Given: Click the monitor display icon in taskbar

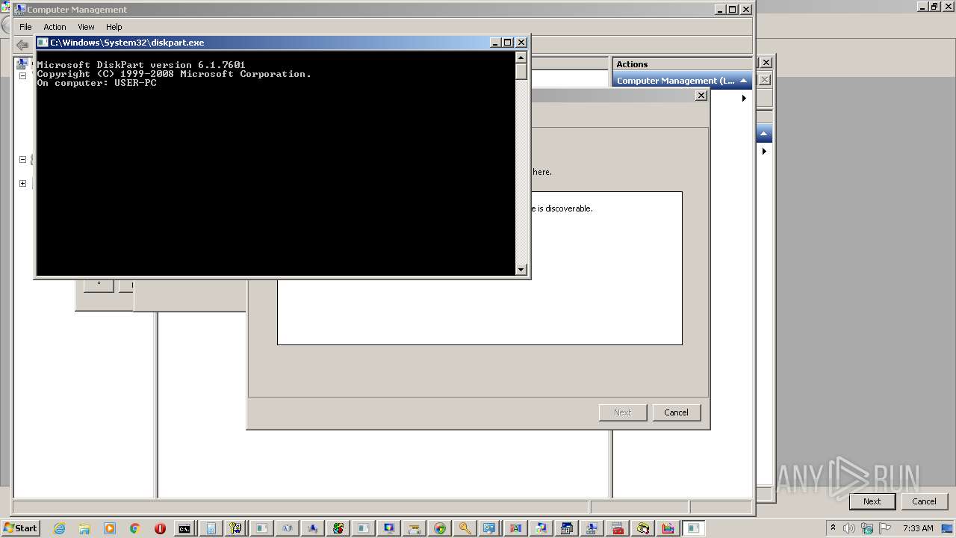Looking at the screenshot, I should 388,528.
